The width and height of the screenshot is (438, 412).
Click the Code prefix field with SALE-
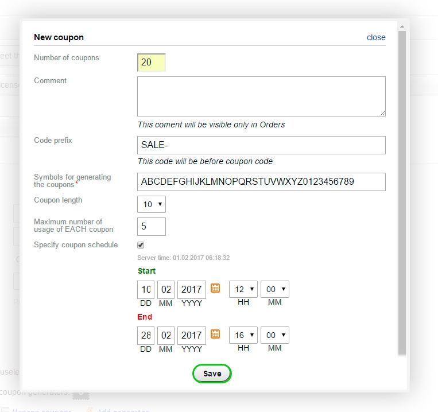(261, 145)
